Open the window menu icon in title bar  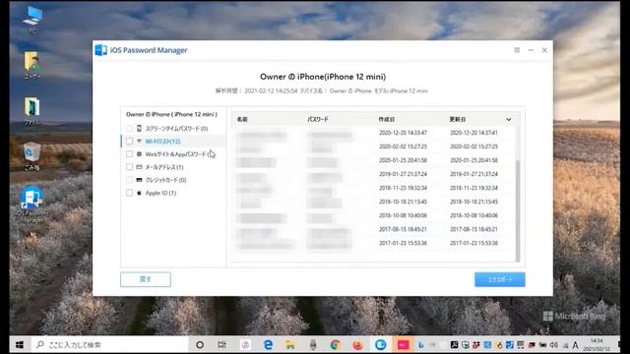click(517, 50)
